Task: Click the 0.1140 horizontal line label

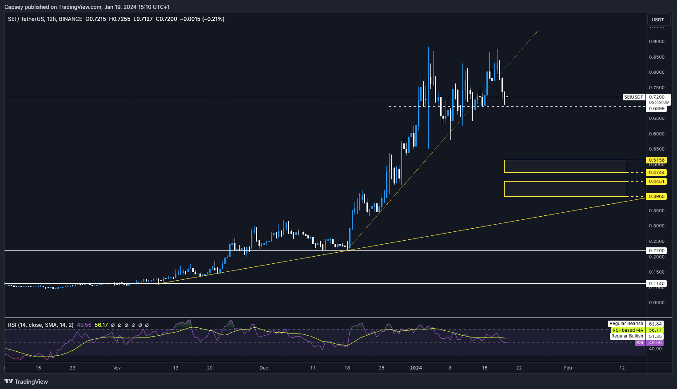Action: [657, 283]
